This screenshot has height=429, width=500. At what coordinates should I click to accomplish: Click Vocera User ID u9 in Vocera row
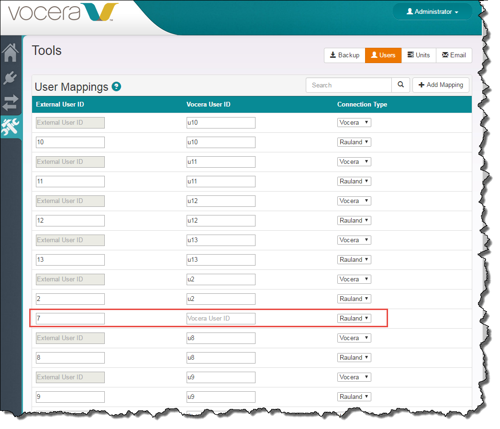[x=221, y=377]
